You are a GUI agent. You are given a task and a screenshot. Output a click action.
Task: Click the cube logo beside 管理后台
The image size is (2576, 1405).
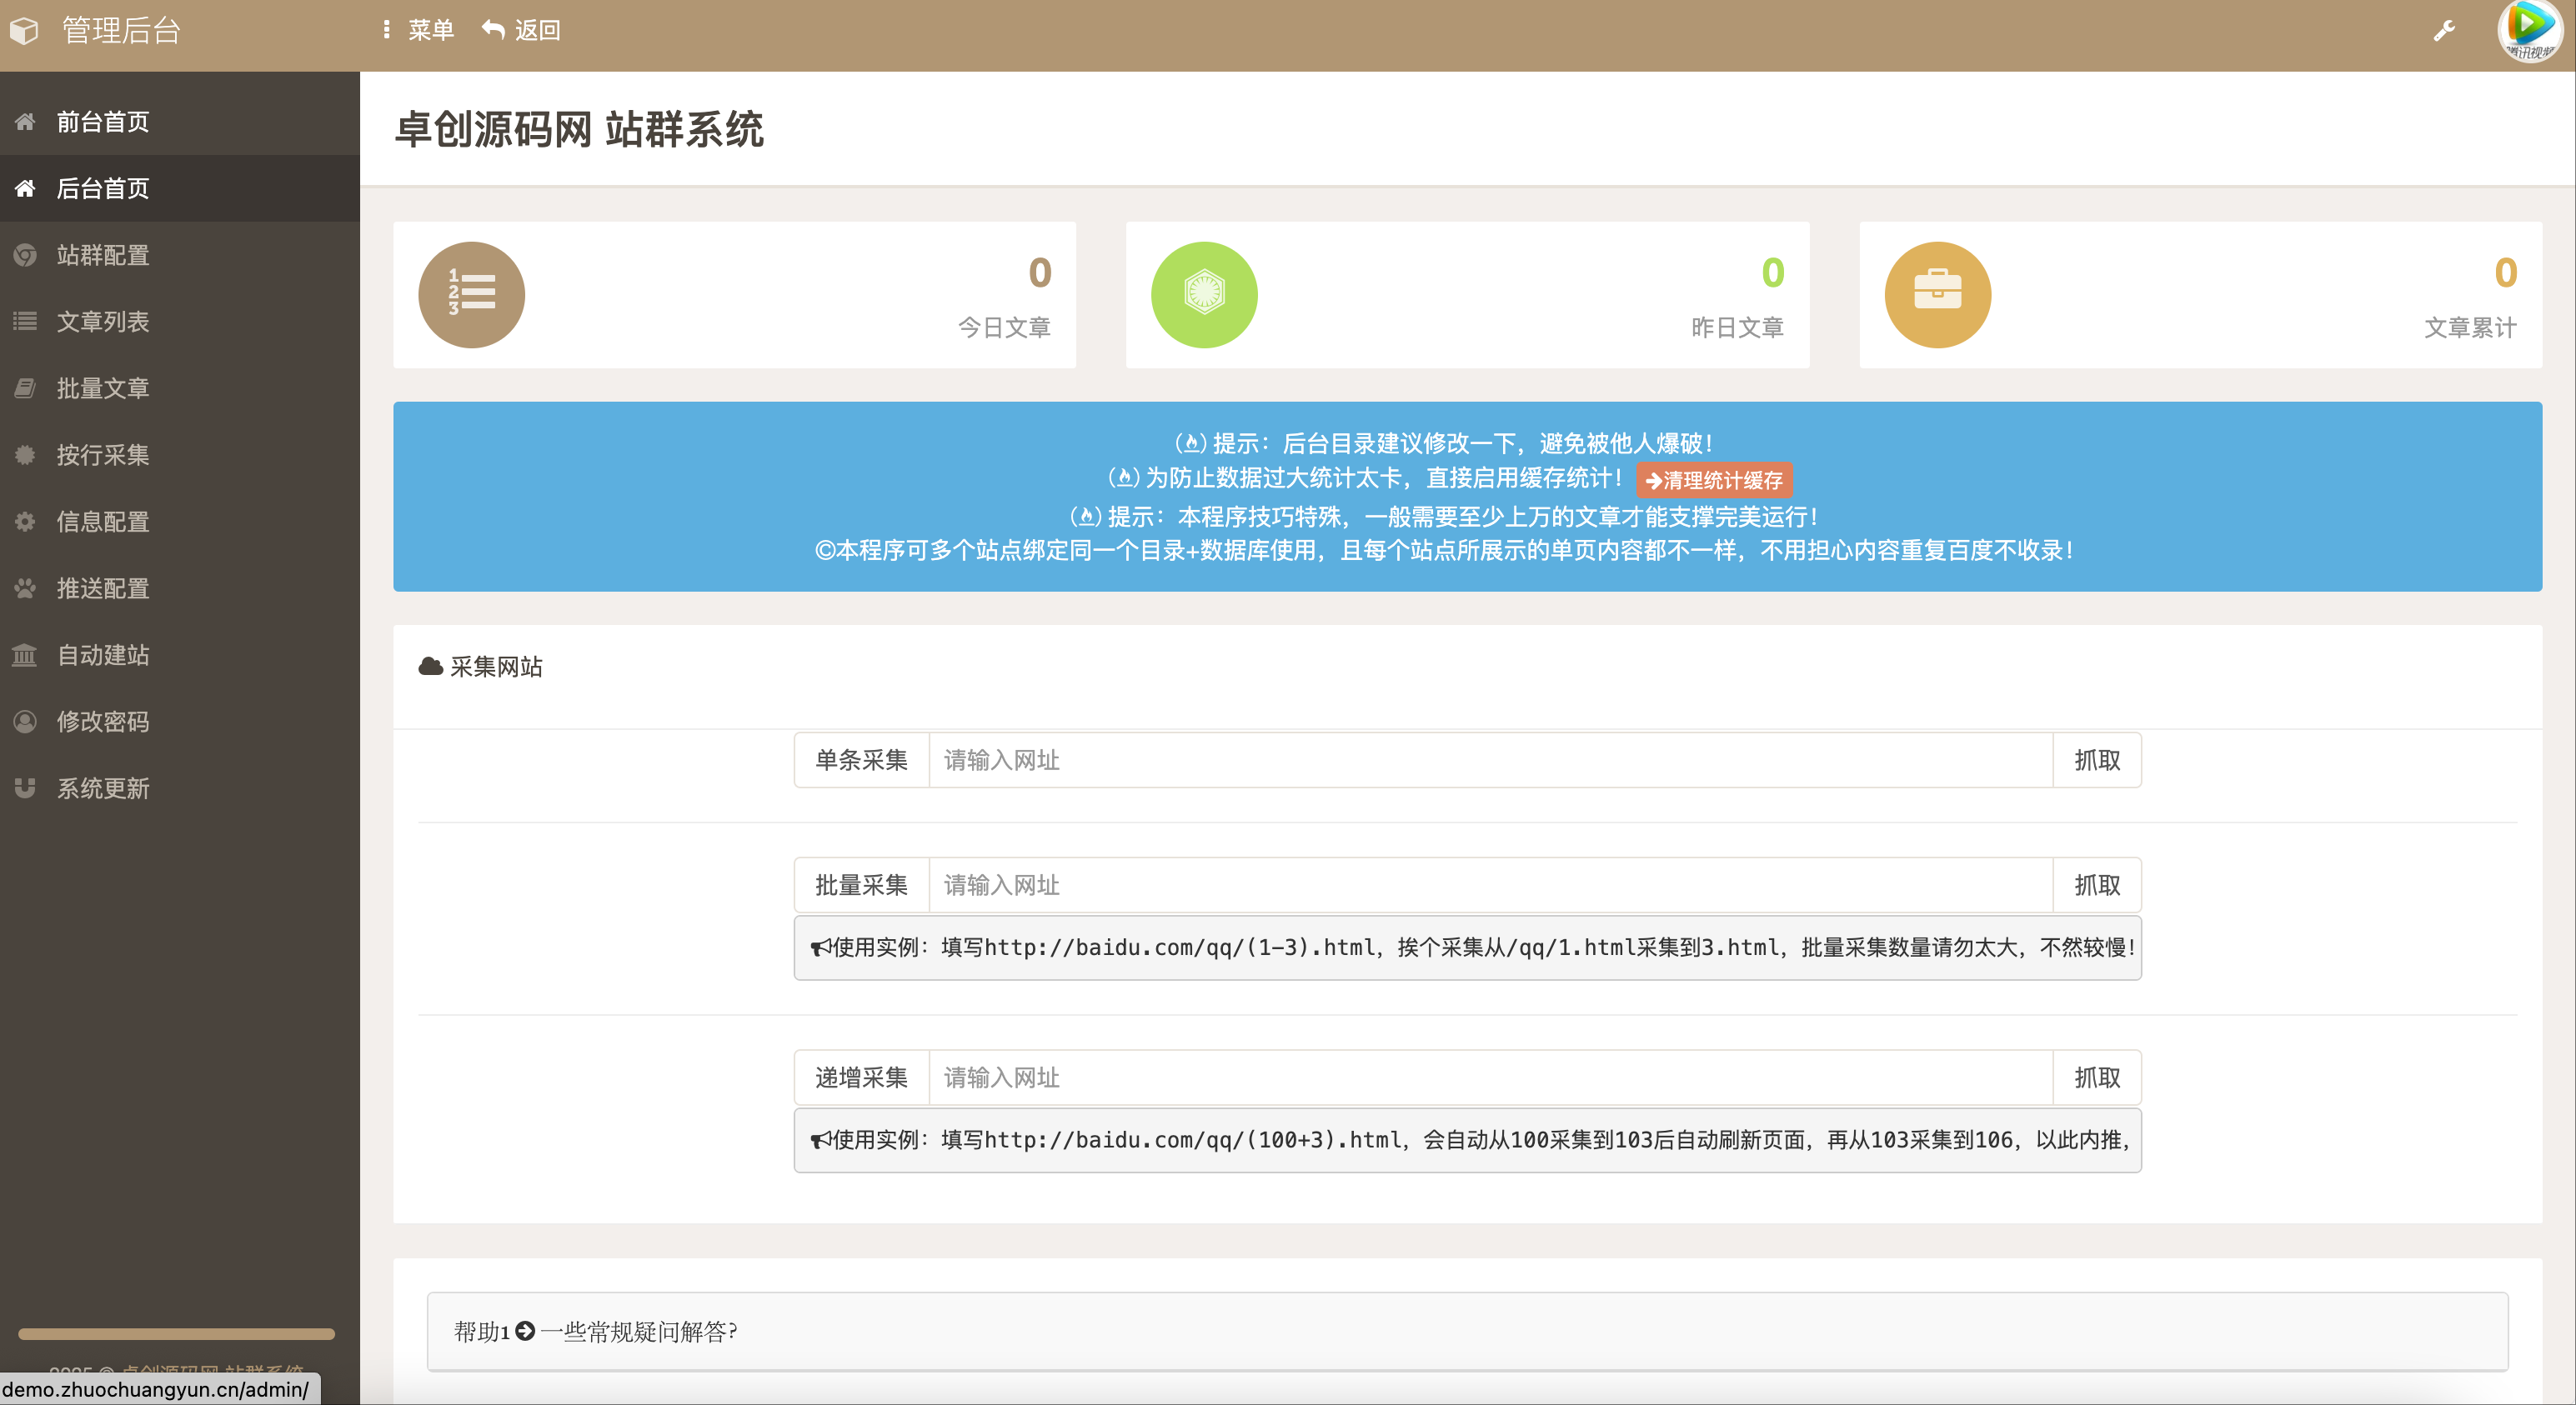pos(24,31)
